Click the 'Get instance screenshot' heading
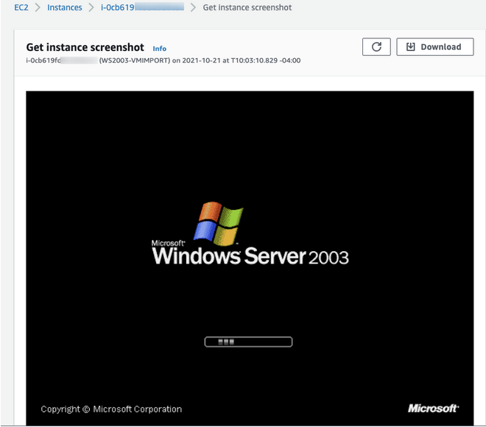This screenshot has height=427, width=486. coord(85,47)
